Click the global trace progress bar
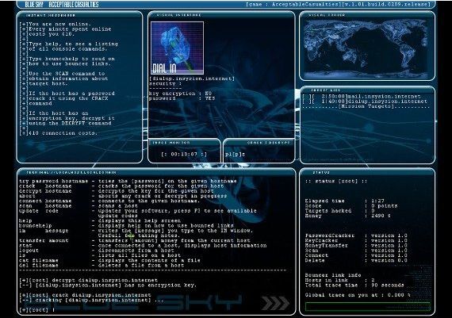452x318 pixels. point(367,306)
